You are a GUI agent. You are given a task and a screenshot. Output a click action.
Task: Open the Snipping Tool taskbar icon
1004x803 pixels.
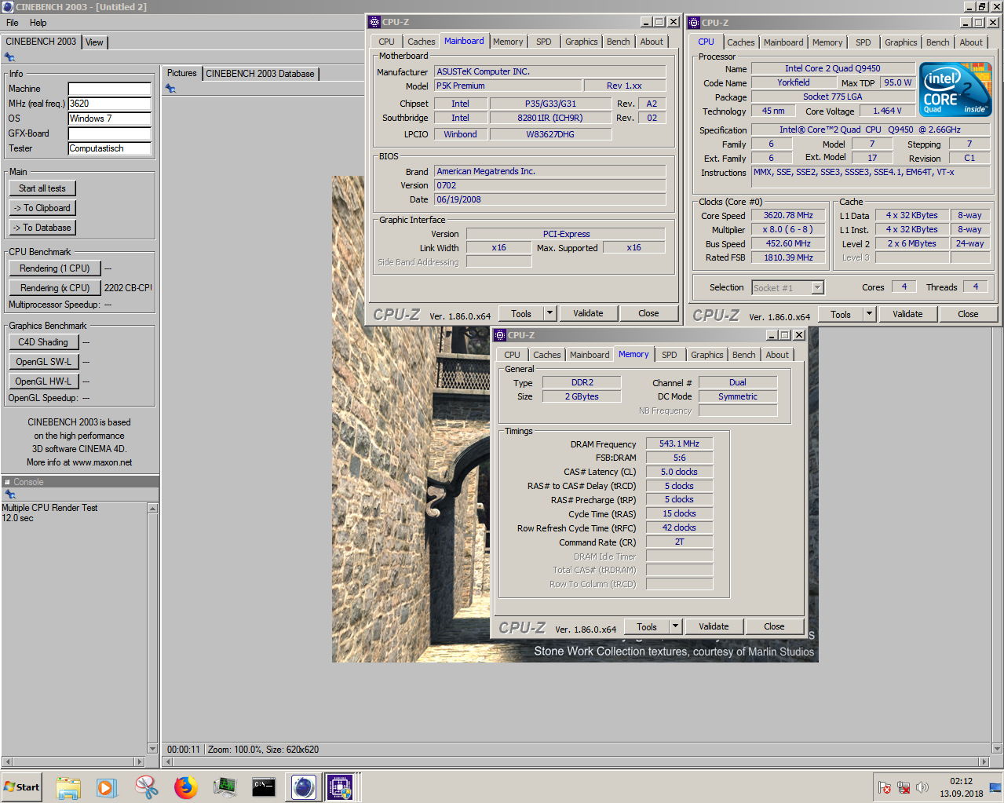point(146,787)
